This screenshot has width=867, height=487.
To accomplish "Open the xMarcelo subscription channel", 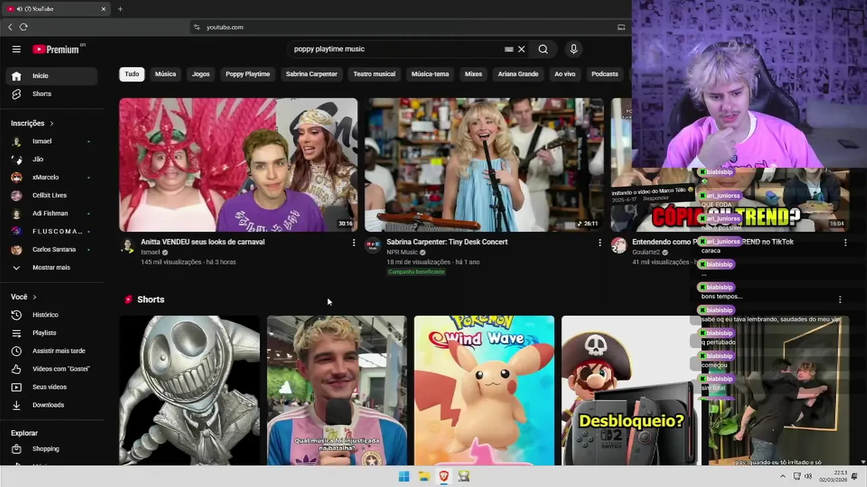I will pos(51,177).
